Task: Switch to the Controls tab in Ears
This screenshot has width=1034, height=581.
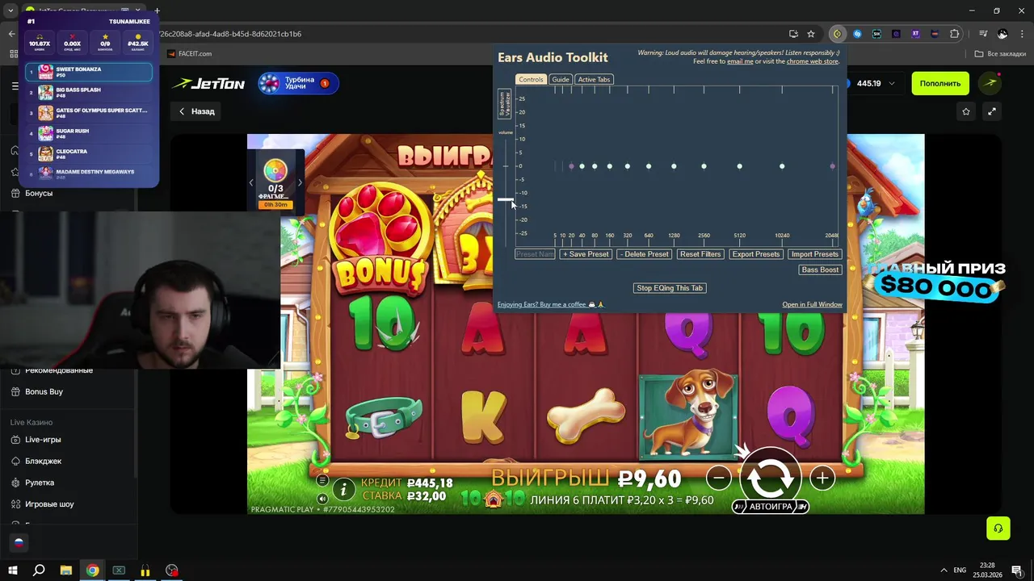Action: coord(531,79)
